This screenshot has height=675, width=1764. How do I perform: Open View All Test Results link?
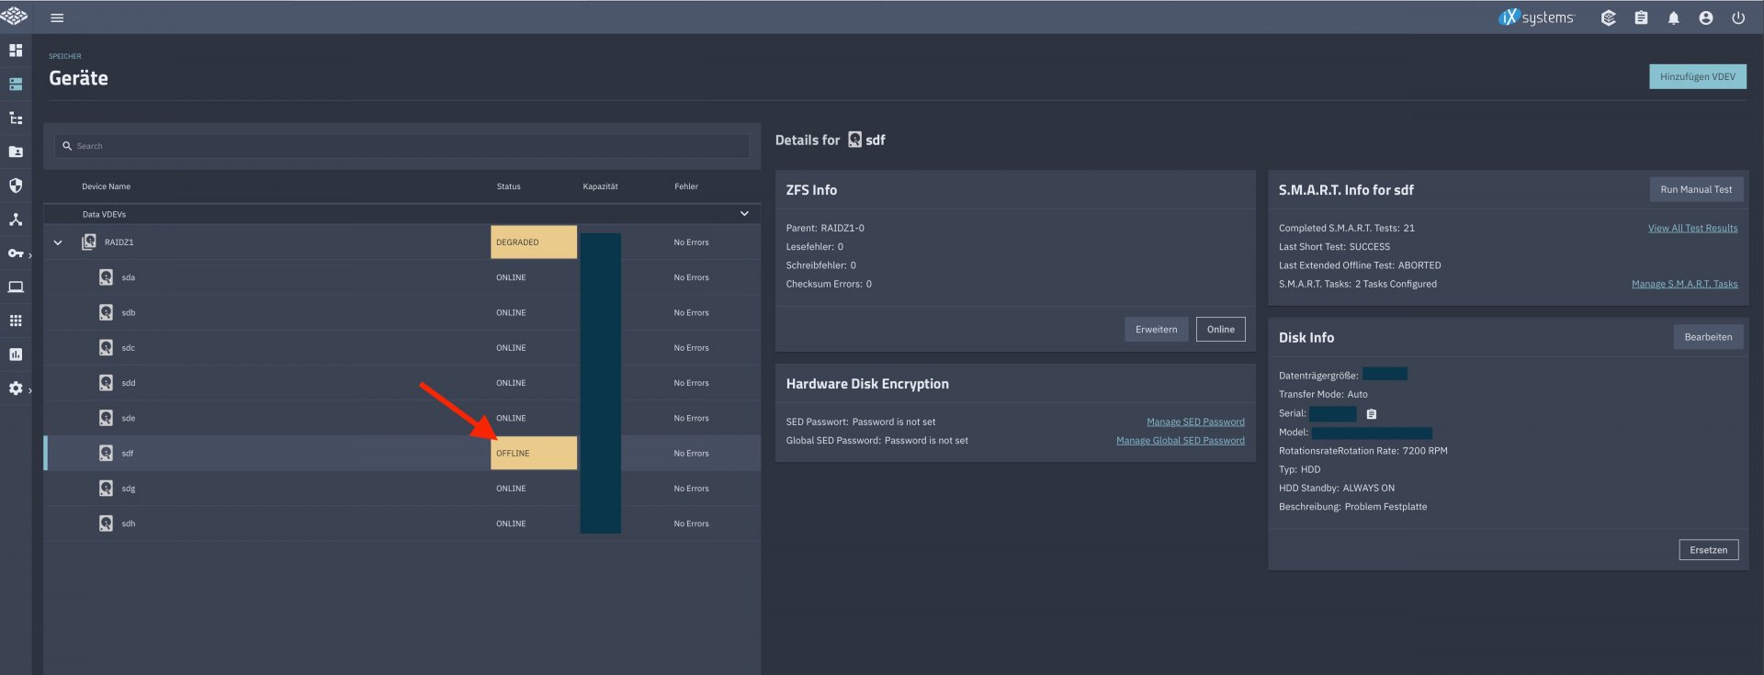[1692, 229]
